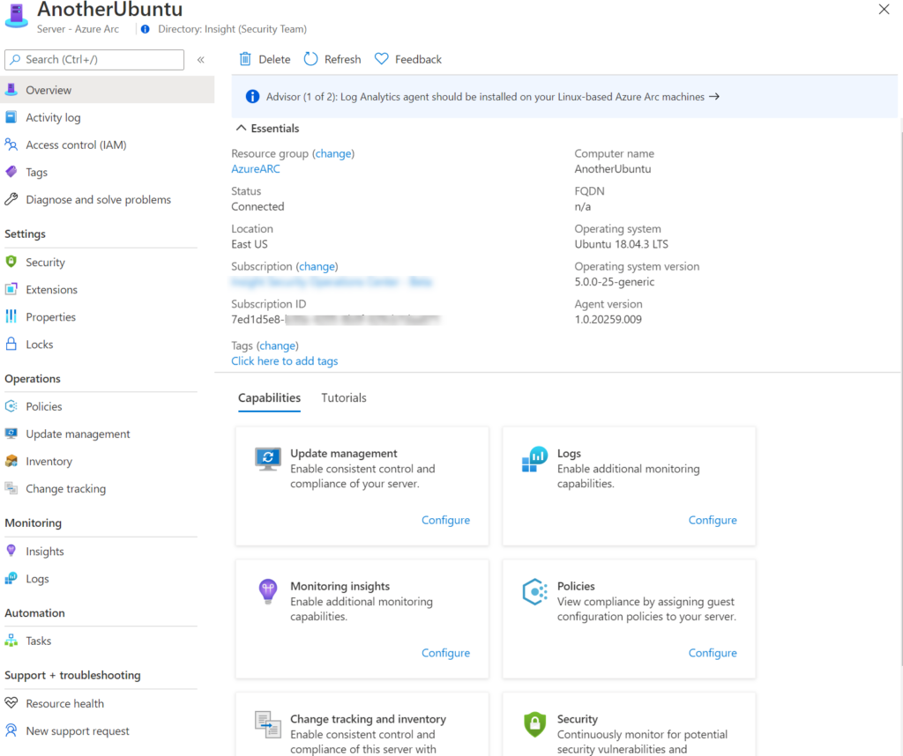Click the AnotherUbuntu server icon in the header
903x756 pixels.
pos(16,16)
